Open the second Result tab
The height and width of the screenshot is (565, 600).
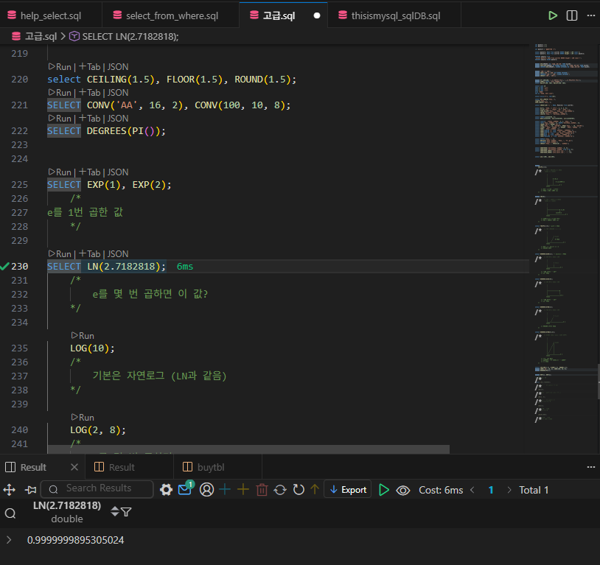pyautogui.click(x=122, y=467)
